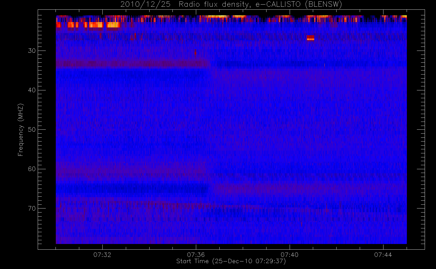Click the 60 frequency tick label
Image resolution: width=436 pixels, height=269 pixels.
(x=32, y=169)
